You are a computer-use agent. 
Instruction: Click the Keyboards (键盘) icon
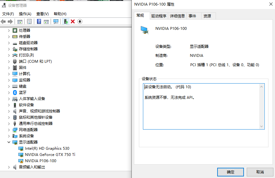coord(15,86)
